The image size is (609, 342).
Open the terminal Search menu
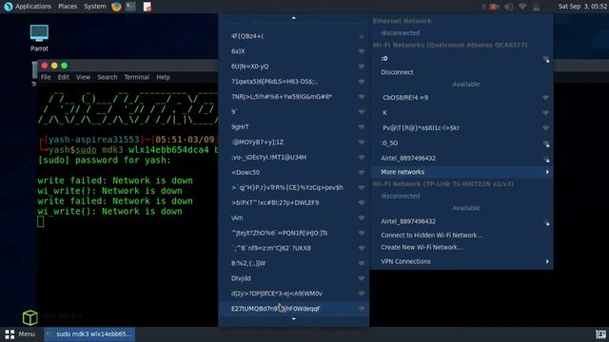pos(108,77)
